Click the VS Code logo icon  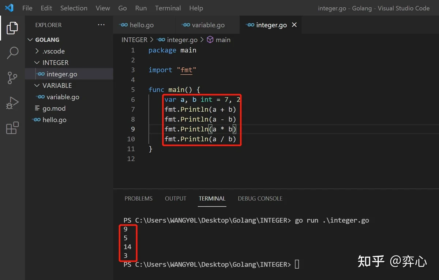(x=9, y=8)
